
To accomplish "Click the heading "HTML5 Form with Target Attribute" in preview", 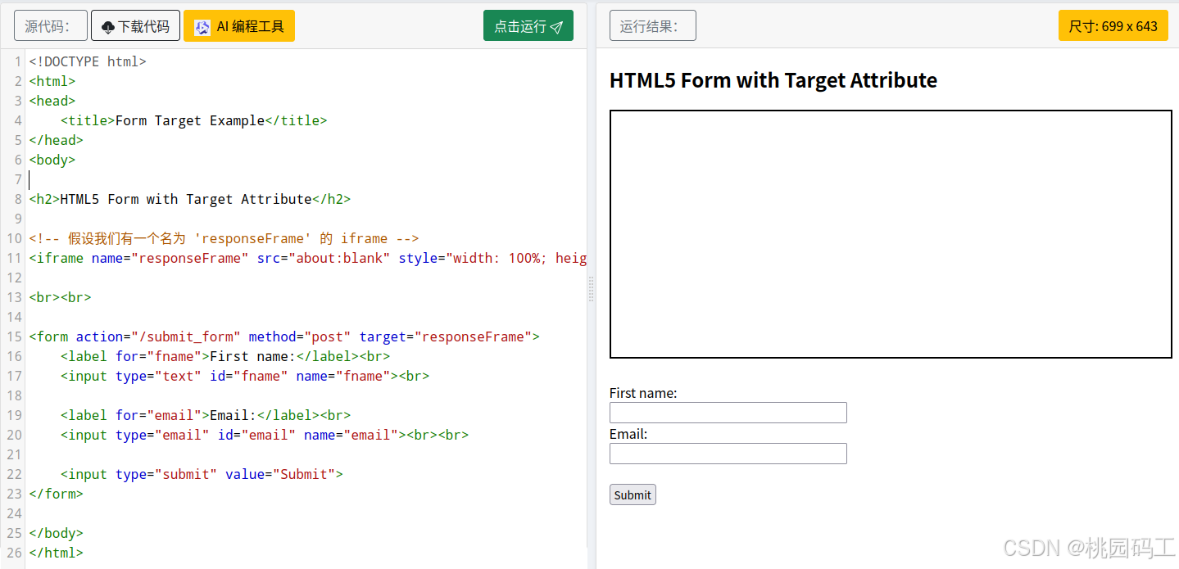I will click(773, 80).
